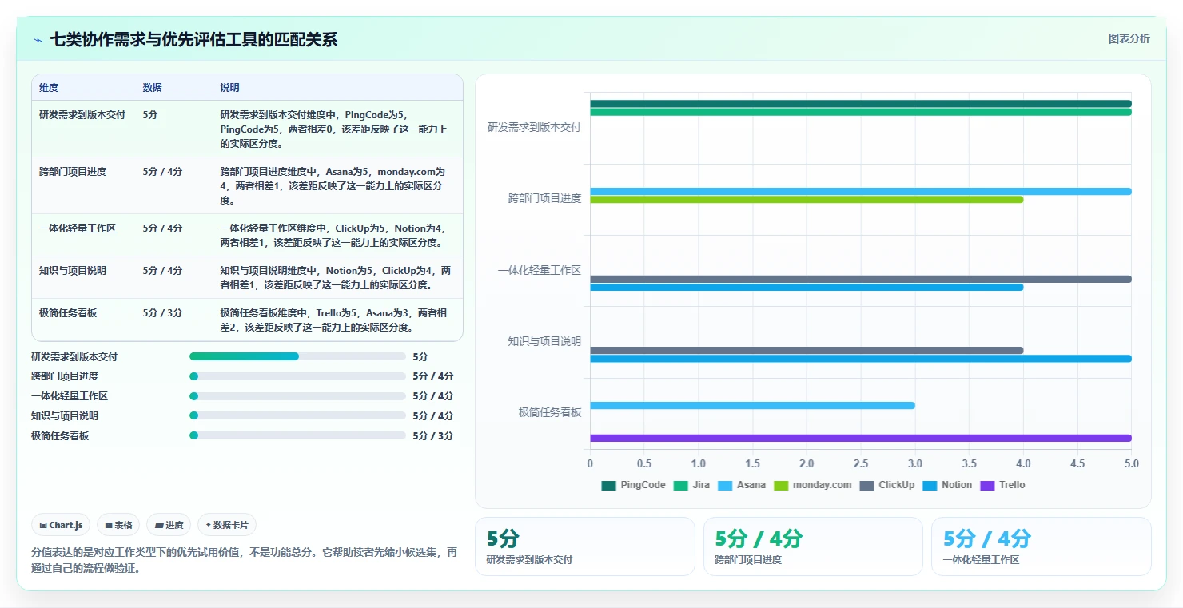Click 一体化轻量工作区 progress bar
Image resolution: width=1183 pixels, height=608 pixels.
[297, 396]
